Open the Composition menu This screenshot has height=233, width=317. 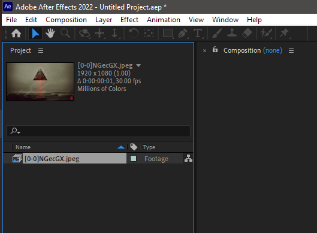66,20
